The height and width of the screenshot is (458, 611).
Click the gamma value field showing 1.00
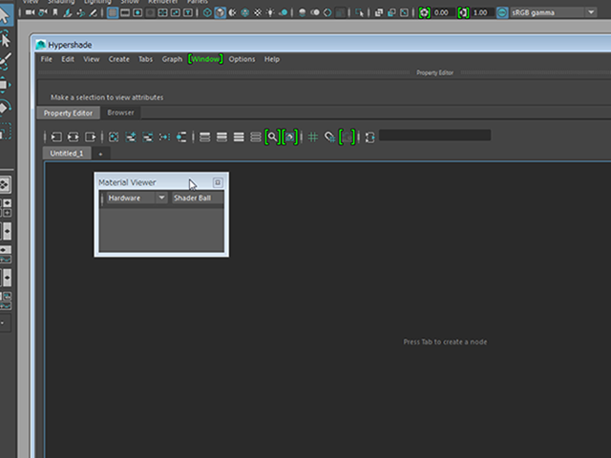pos(482,12)
